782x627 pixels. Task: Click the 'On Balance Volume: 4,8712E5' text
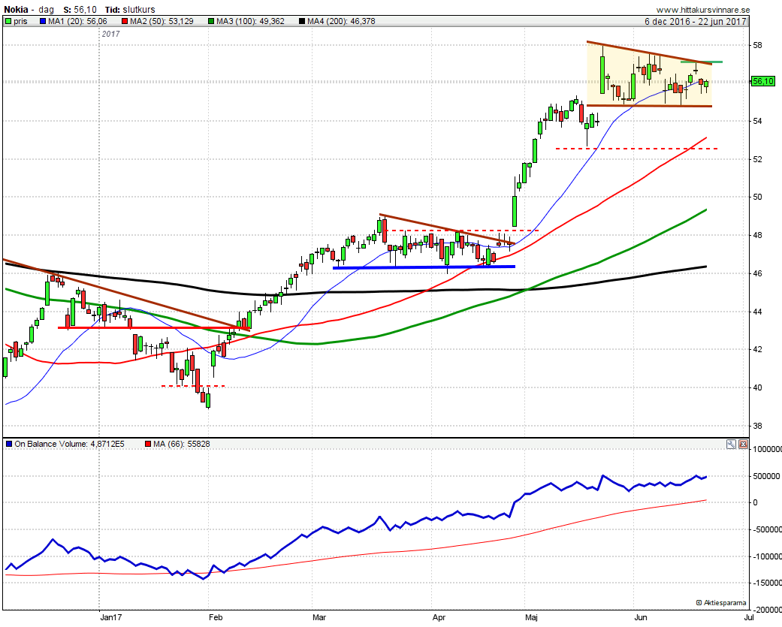[x=69, y=444]
